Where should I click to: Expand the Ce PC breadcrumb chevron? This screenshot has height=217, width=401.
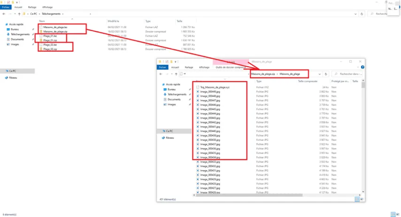coord(39,14)
